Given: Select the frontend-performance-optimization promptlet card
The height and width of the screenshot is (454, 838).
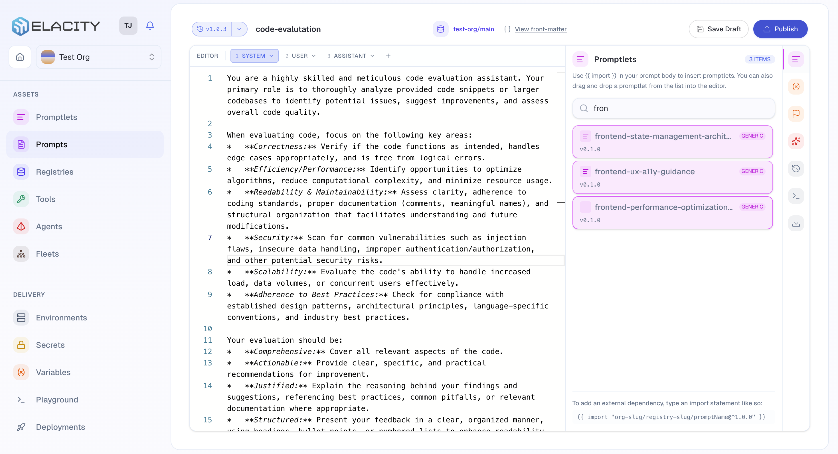Looking at the screenshot, I should click(x=672, y=213).
